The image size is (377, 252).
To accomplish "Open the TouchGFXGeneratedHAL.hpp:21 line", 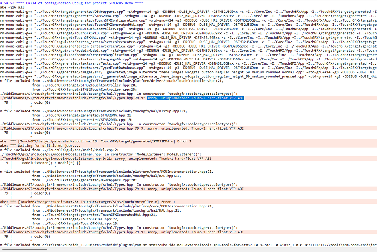I will pyautogui.click(x=121, y=215).
